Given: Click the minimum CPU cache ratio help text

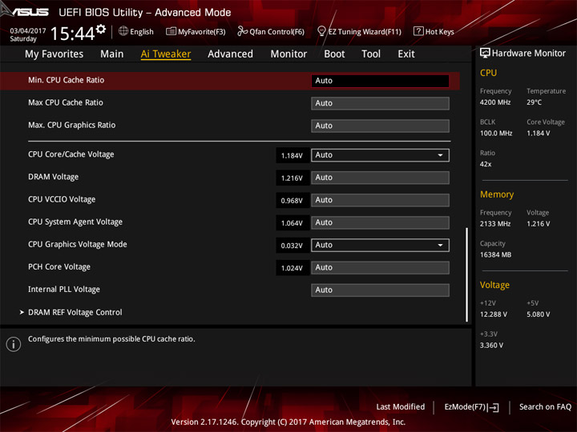Looking at the screenshot, I should pyautogui.click(x=111, y=338).
